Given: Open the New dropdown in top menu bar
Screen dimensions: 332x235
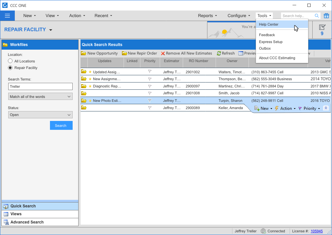Looking at the screenshot, I should click(30, 16).
